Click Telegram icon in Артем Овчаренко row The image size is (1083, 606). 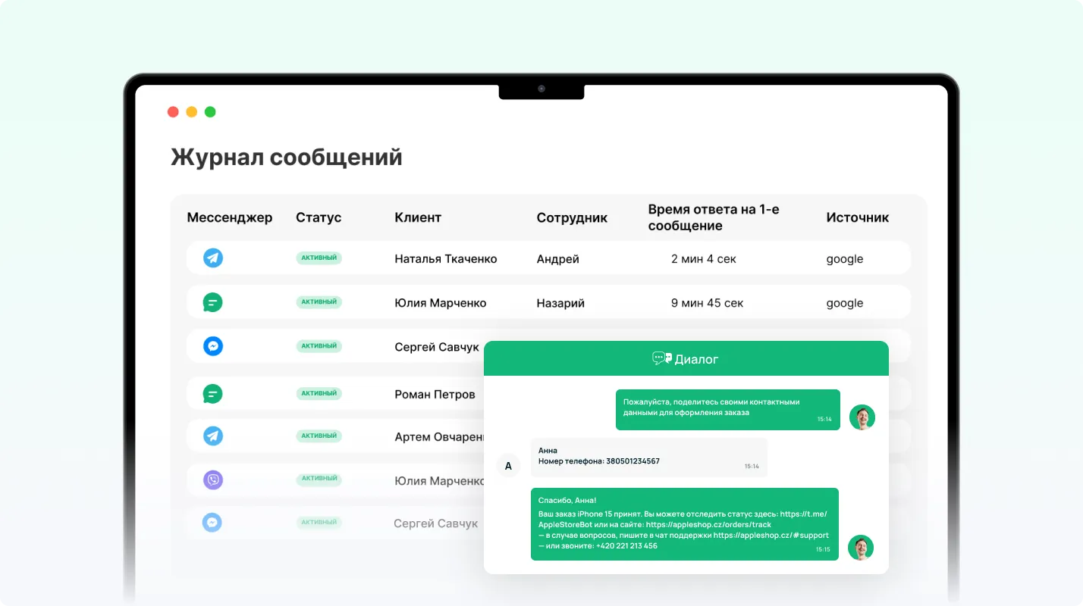213,436
